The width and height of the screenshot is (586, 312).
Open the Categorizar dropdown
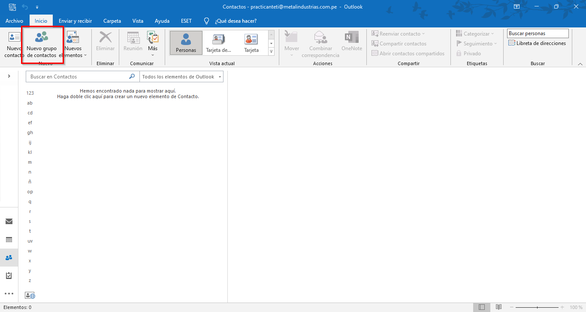[475, 33]
